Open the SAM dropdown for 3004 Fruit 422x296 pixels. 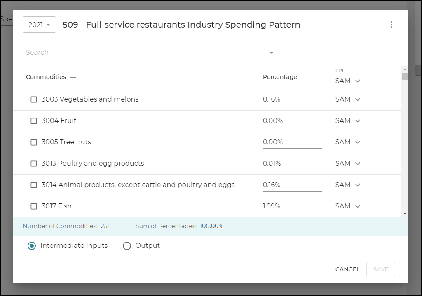click(x=347, y=120)
